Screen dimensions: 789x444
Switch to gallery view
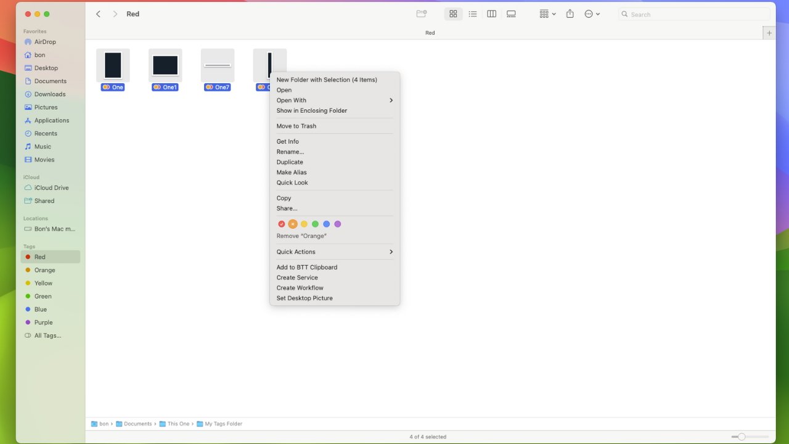coord(511,14)
